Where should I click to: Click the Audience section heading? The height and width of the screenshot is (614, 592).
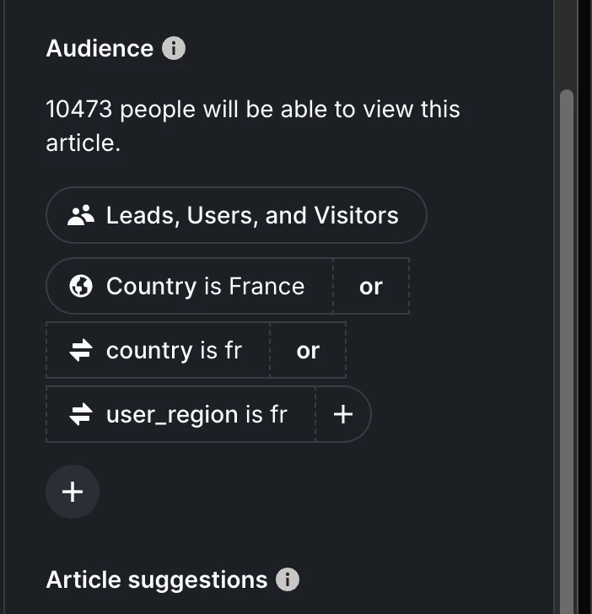click(100, 49)
